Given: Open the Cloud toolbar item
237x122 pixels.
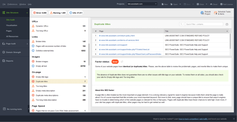Looking at the screenshot, I should click(214, 4).
